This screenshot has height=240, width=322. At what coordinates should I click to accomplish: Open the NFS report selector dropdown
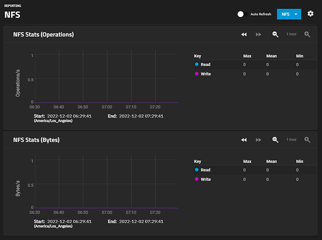click(286, 14)
